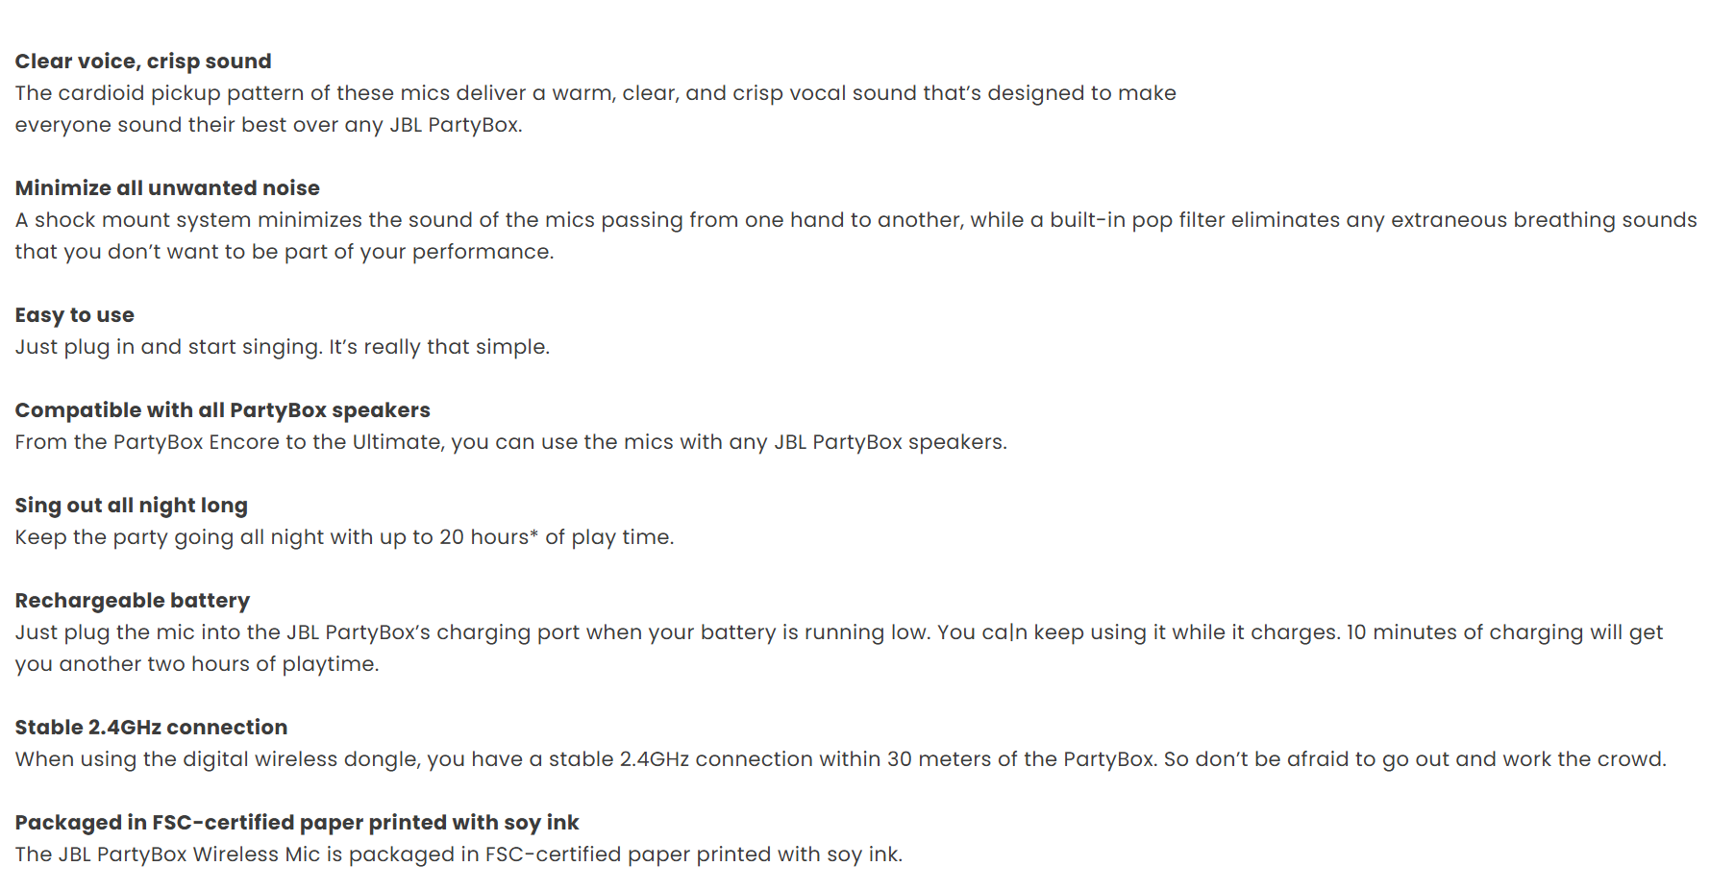Click the 'Rechargeable battery' heading

pos(133,601)
